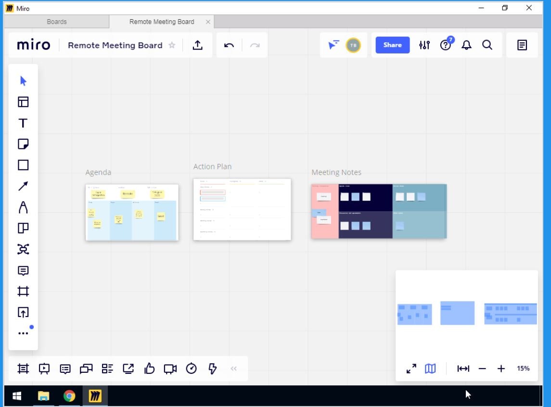Click the Agenda frame thumbnail
The height and width of the screenshot is (407, 551).
point(132,212)
